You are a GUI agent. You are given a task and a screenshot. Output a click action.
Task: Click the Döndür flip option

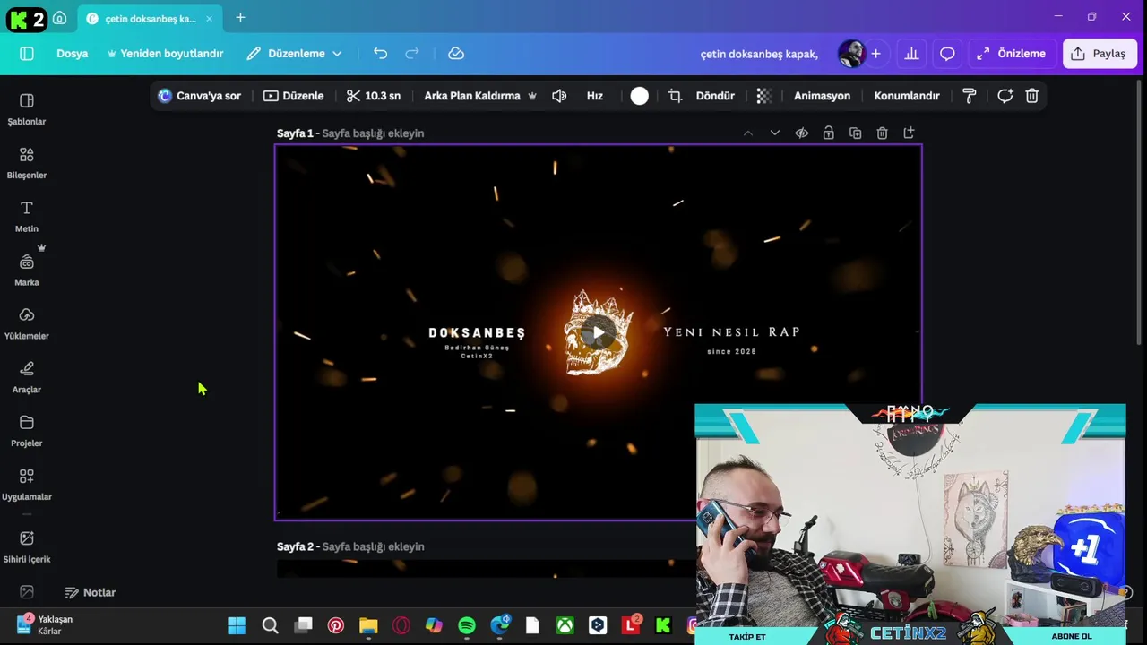tap(715, 96)
